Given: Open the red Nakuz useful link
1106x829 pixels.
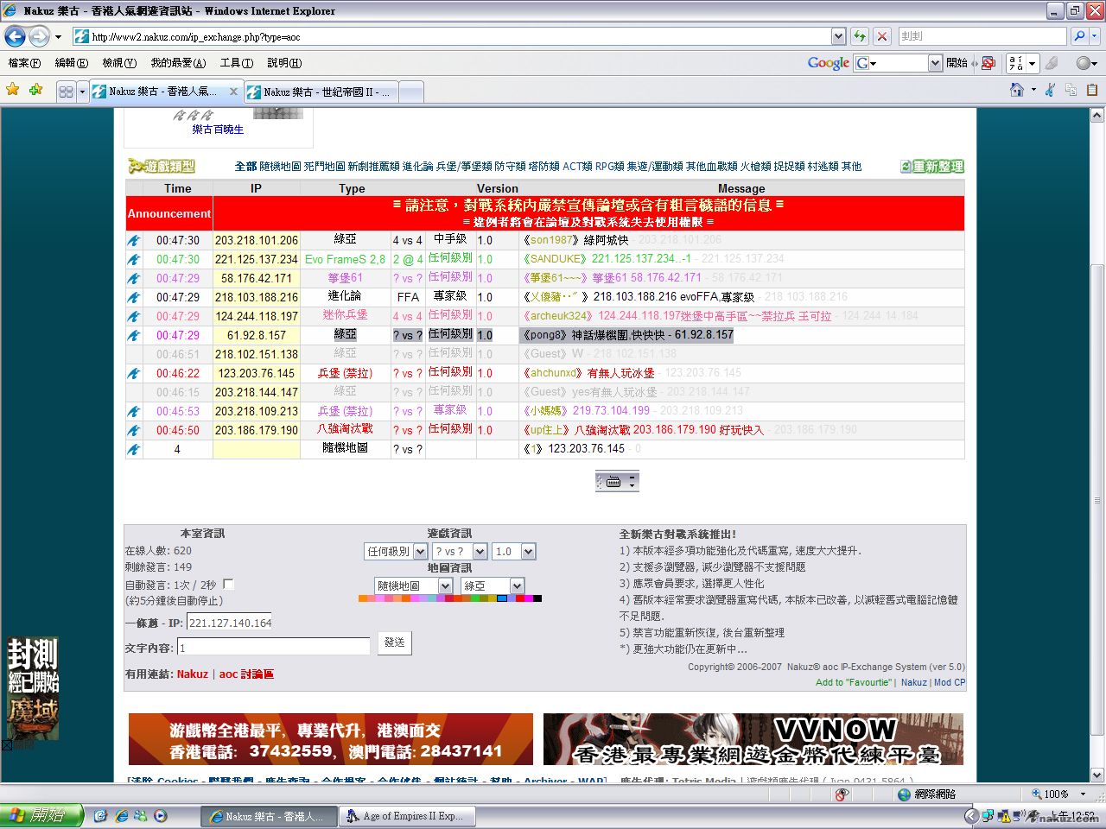Looking at the screenshot, I should pyautogui.click(x=193, y=674).
